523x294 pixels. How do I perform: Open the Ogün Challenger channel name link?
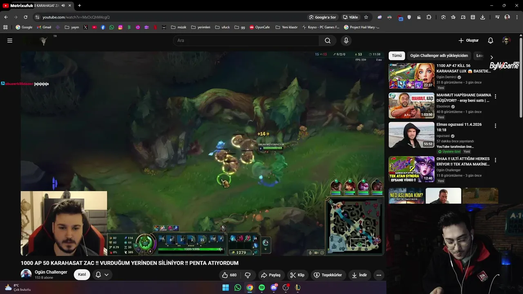tap(51, 272)
